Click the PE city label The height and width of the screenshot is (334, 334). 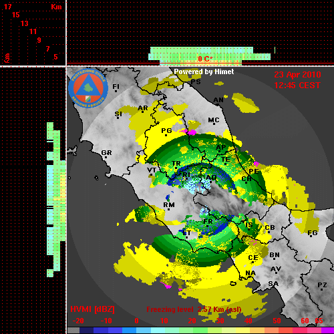(254, 171)
